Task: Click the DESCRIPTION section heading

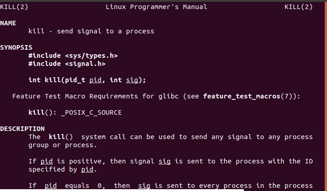Action: pyautogui.click(x=22, y=129)
